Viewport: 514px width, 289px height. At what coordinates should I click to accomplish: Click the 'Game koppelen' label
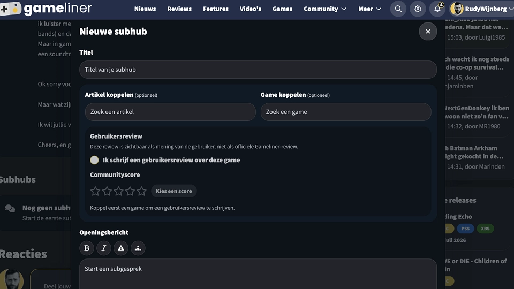click(283, 95)
